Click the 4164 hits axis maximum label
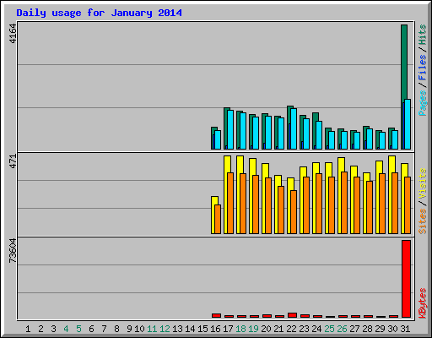Image resolution: width=432 pixels, height=338 pixels. [13, 34]
